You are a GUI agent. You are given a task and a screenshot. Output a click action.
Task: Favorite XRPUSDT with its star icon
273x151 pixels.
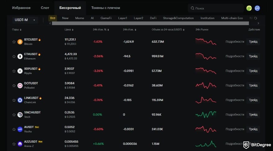(x=14, y=71)
